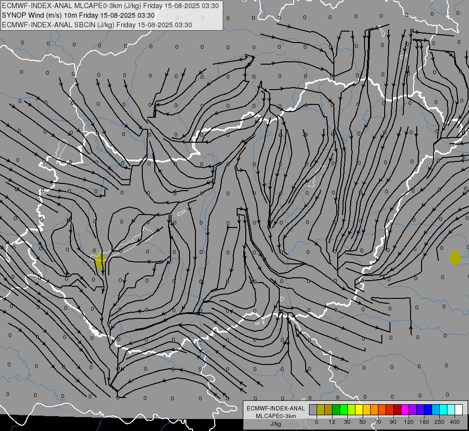Click the J/kg unit label in legend
Viewport: 469px width, 431px height.
click(x=276, y=424)
